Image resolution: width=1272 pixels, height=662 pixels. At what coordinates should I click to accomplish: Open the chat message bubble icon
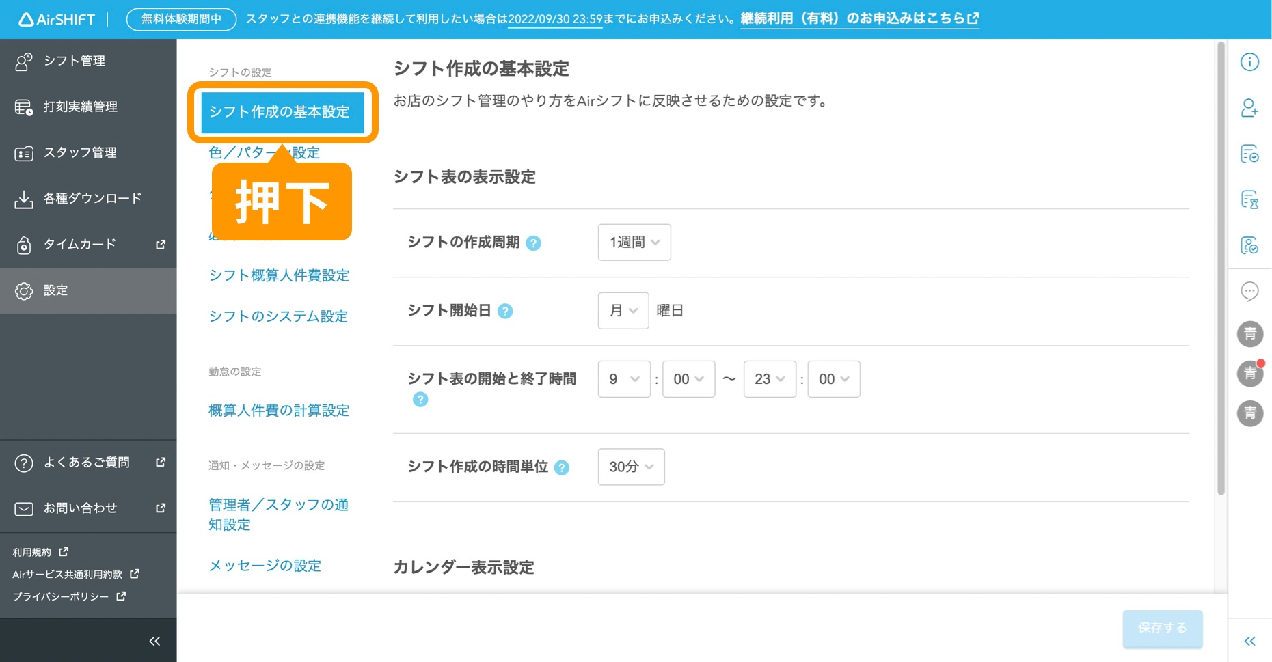(1249, 291)
